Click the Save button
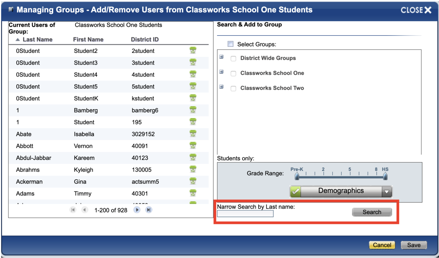 (x=414, y=245)
